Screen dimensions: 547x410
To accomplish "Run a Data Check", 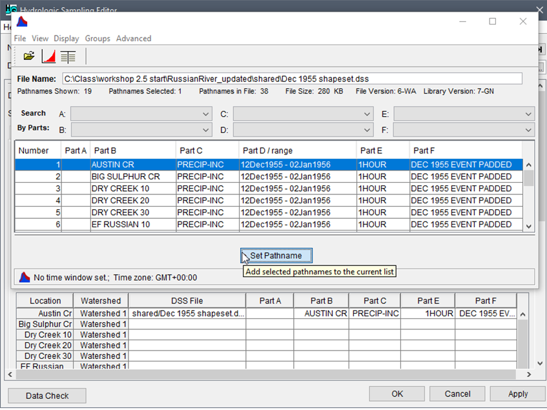I will (46, 395).
